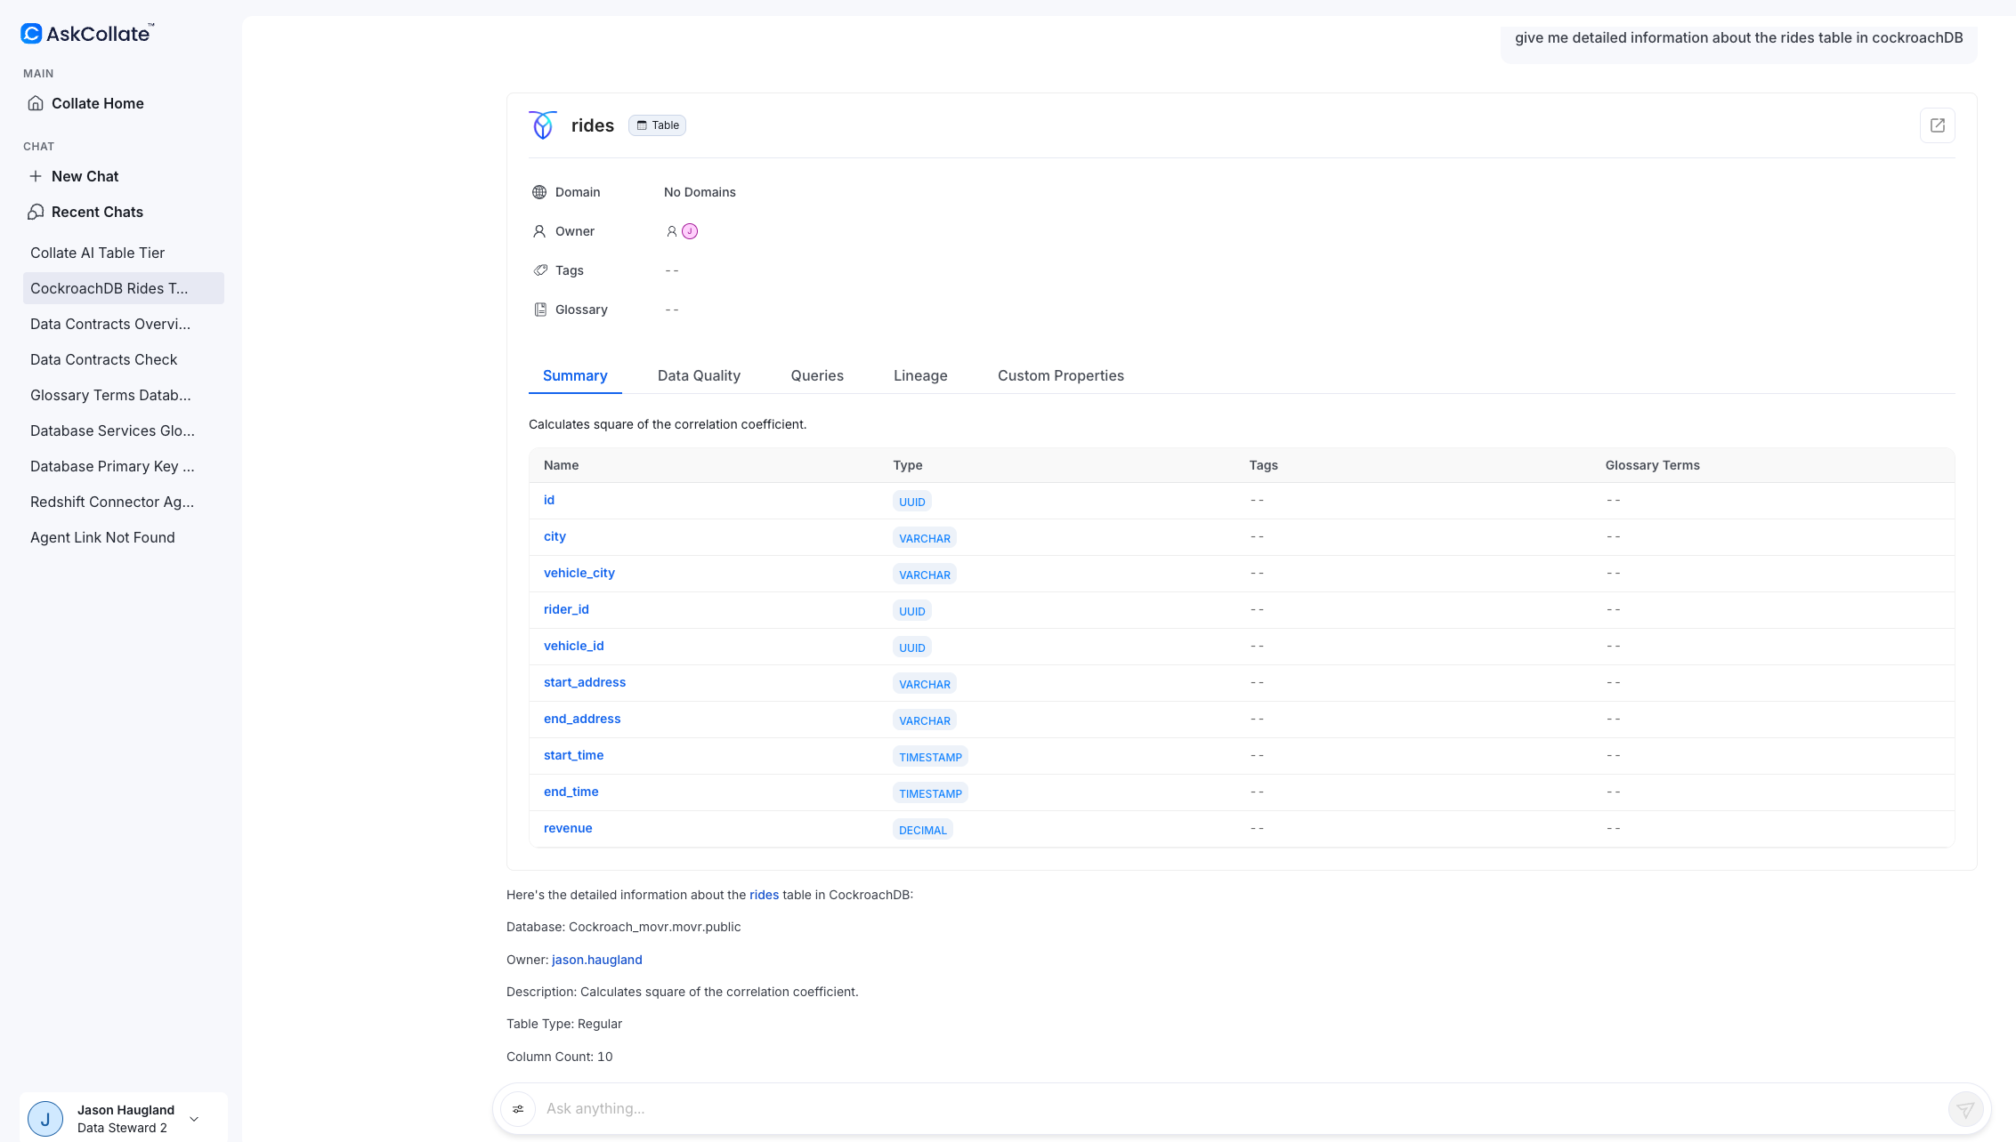This screenshot has width=2016, height=1142.
Task: Switch to the Summary tab
Action: pos(575,375)
